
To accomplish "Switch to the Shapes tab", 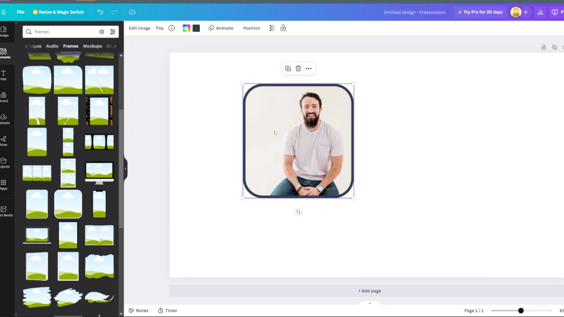I will (x=35, y=46).
